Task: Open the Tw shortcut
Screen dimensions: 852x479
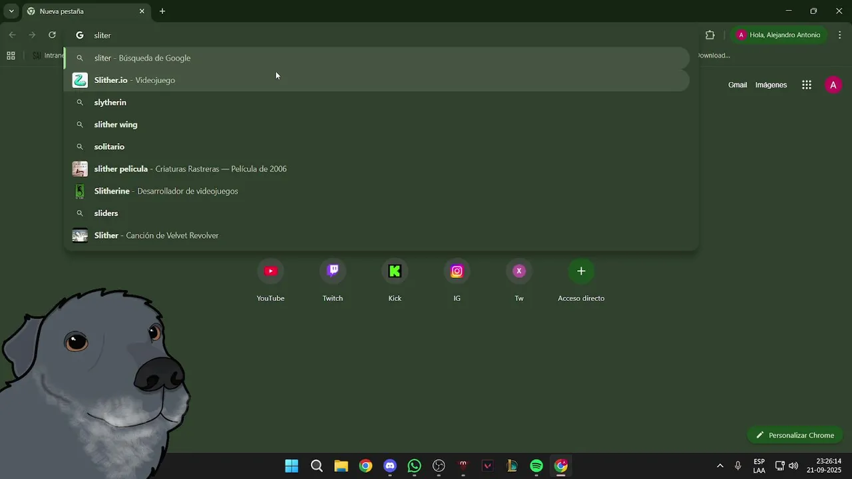Action: [x=519, y=279]
